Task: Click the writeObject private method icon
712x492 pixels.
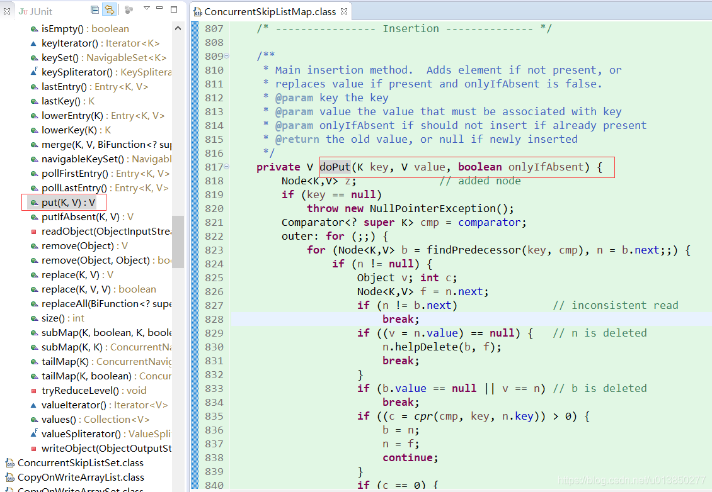Action: click(x=33, y=449)
